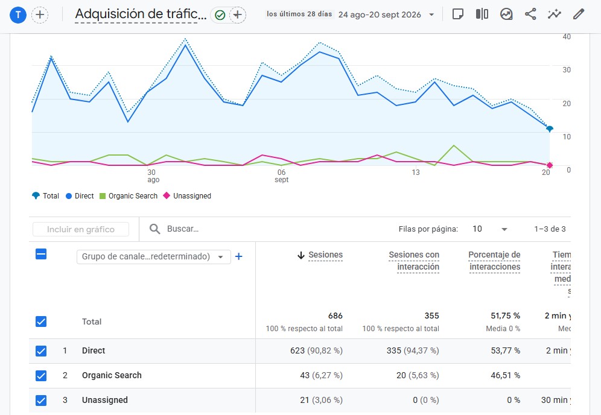601x415 pixels.
Task: Open the sparkline insights icon
Action: tap(555, 14)
